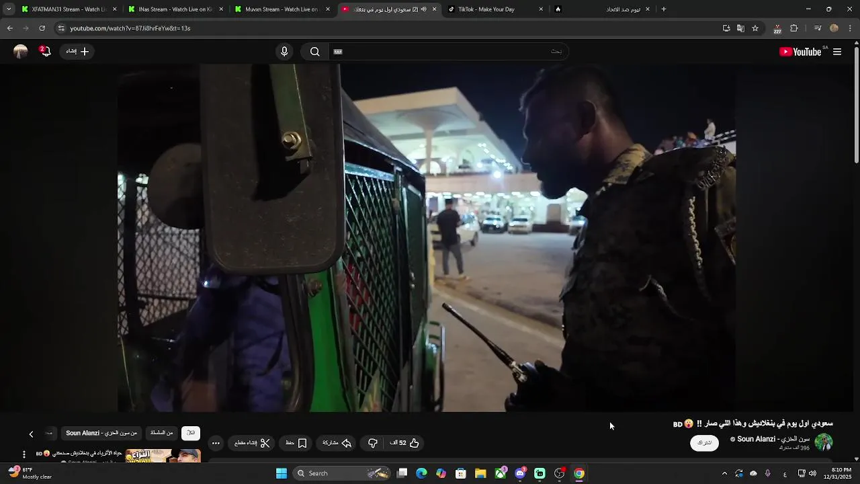The height and width of the screenshot is (484, 860).
Task: Open the volume control in system tray
Action: coord(813,473)
